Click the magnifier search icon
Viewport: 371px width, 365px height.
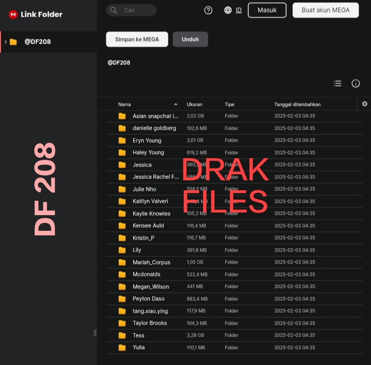(113, 10)
